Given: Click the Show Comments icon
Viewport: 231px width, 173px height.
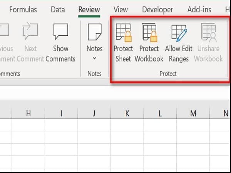Looking at the screenshot, I should pos(61,32).
